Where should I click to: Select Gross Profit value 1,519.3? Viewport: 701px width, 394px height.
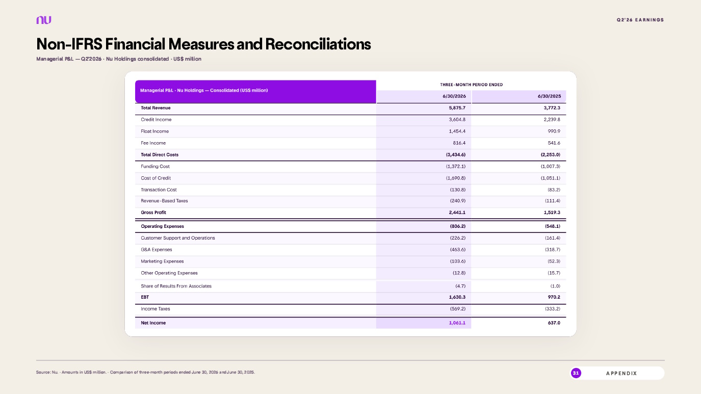tap(552, 213)
